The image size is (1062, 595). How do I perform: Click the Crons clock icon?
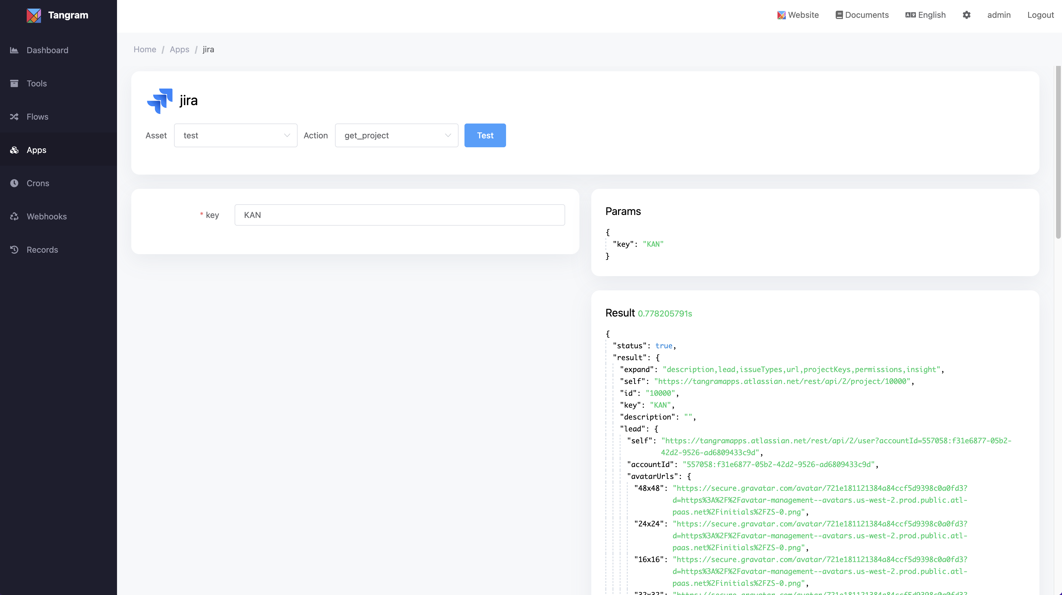point(15,183)
